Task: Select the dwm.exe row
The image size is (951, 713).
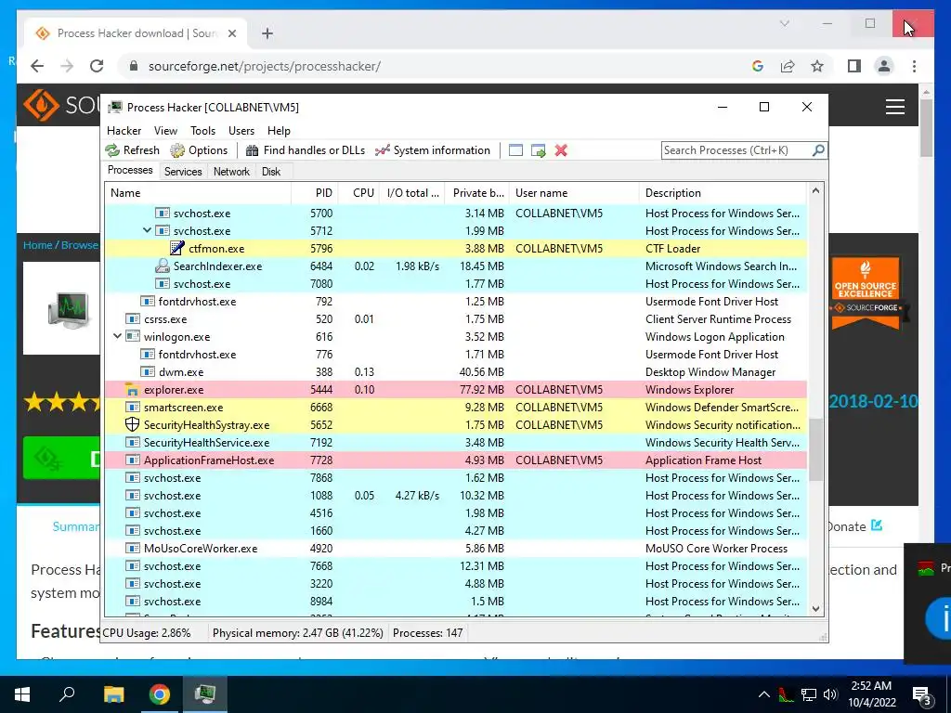Action: tap(456, 371)
